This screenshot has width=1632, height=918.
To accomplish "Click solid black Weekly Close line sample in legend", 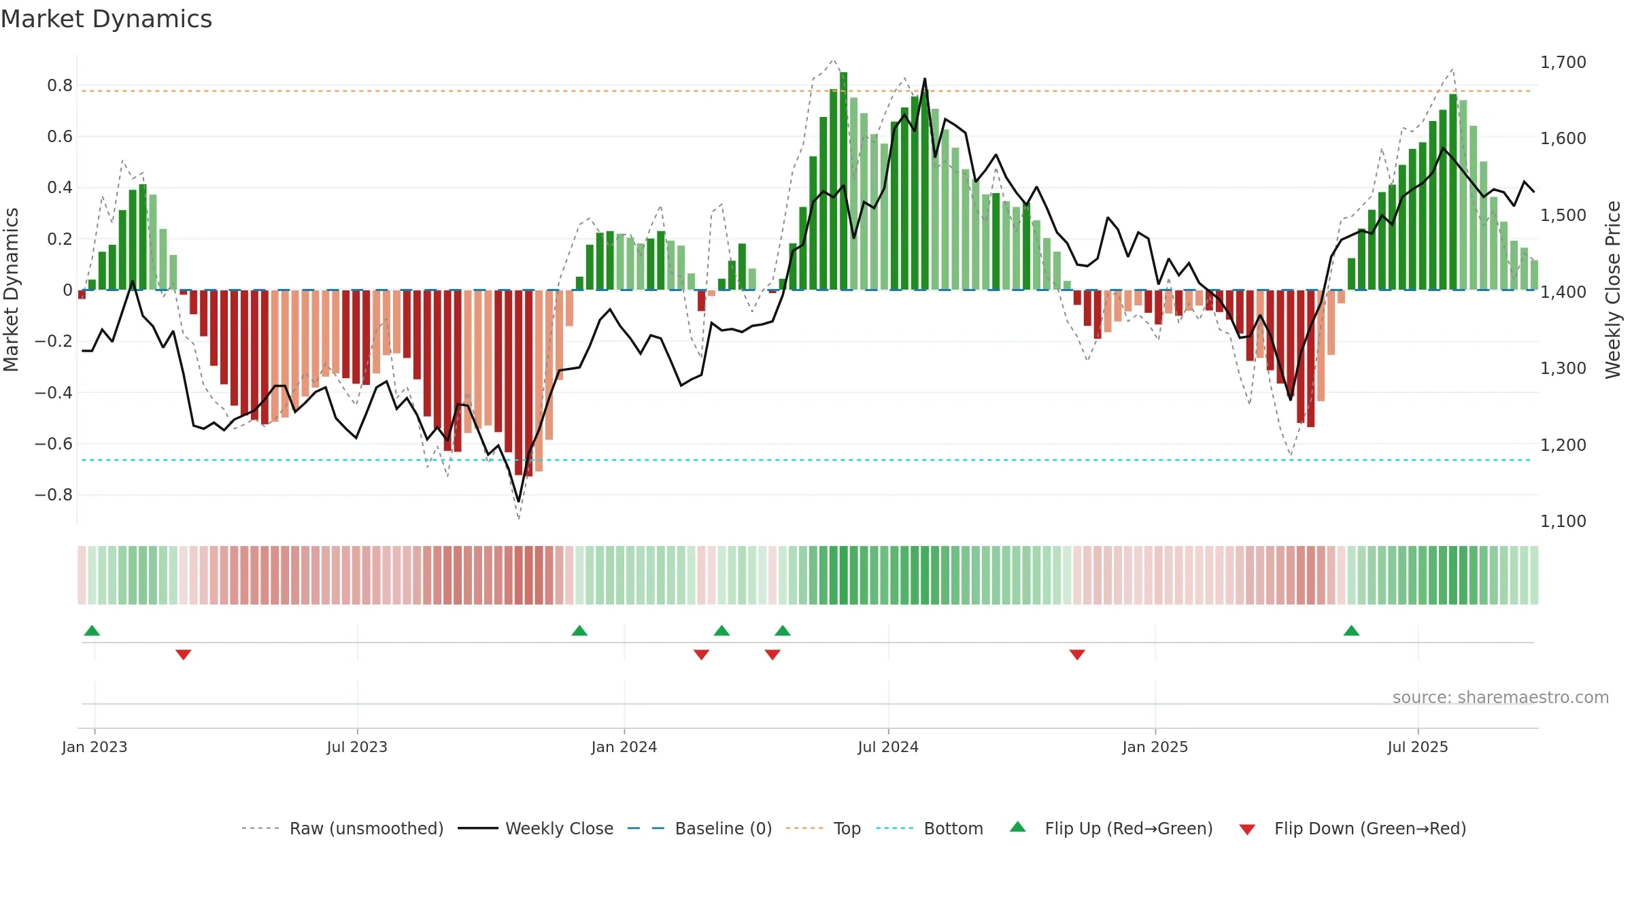I will [x=478, y=828].
